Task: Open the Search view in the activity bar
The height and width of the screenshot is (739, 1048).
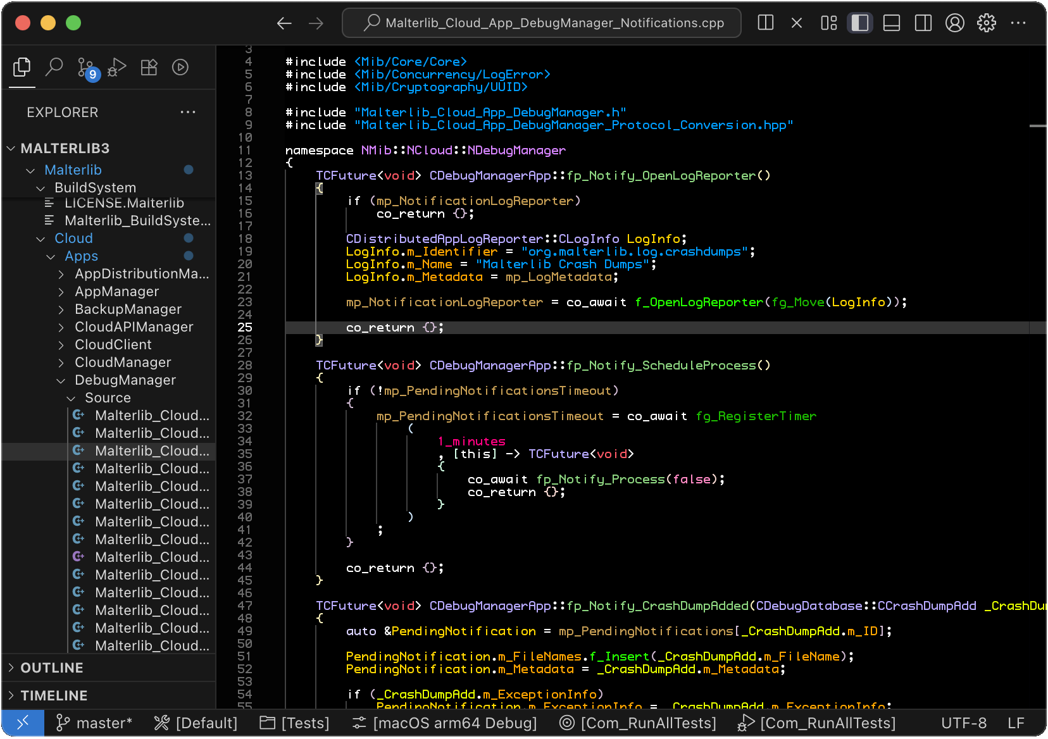Action: coord(54,66)
